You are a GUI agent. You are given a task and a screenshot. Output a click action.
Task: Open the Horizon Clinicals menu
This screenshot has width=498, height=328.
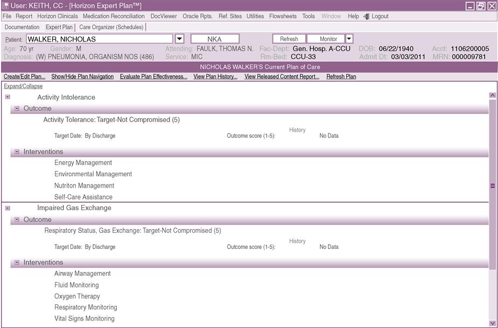point(57,16)
